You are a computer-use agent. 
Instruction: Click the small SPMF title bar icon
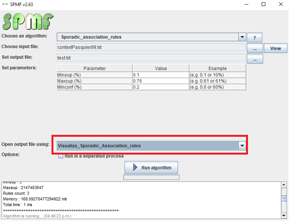click(5, 4)
